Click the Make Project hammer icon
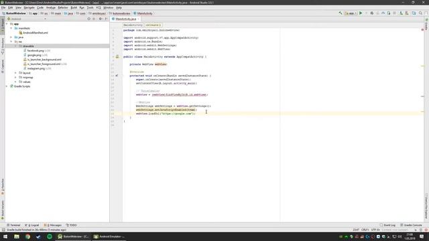The width and height of the screenshot is (429, 241). pyautogui.click(x=340, y=13)
